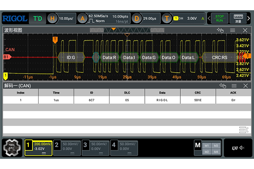
Task: Click the orange trigger position T marker
Action: (55, 39)
